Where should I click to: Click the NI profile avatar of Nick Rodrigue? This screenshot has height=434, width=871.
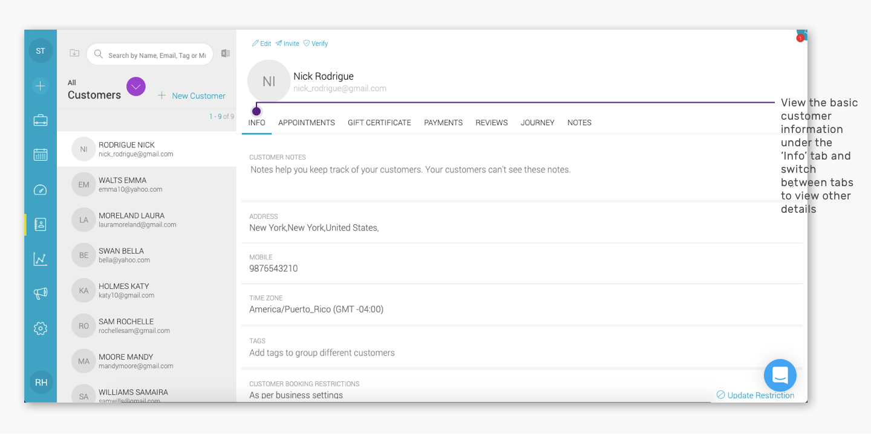pyautogui.click(x=269, y=82)
